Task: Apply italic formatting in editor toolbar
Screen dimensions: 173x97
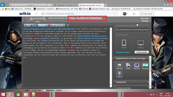Action: (x=29, y=25)
